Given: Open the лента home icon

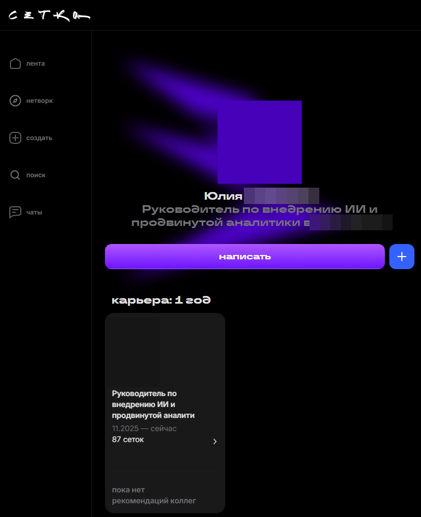Looking at the screenshot, I should point(15,63).
